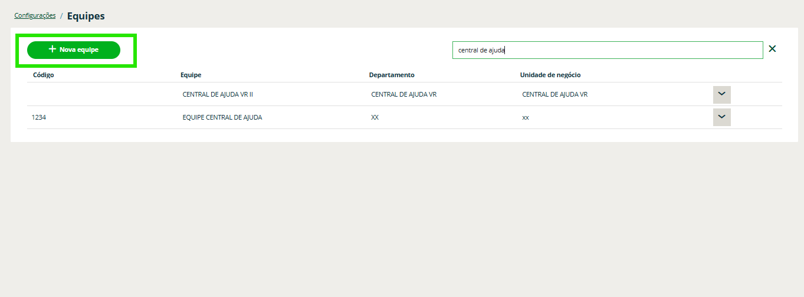Click code 1234 in the table
804x297 pixels.
pyautogui.click(x=39, y=117)
